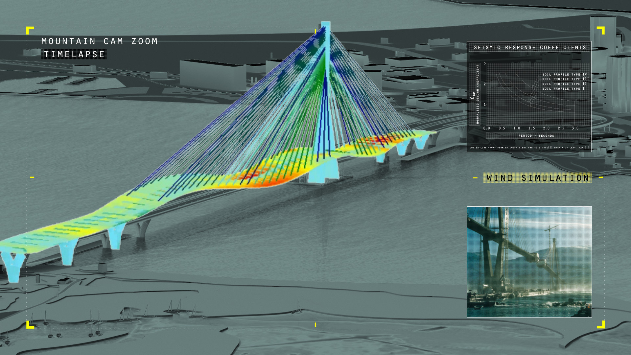Click the yellow tick marker beside WIND SIMULATION

click(x=476, y=178)
